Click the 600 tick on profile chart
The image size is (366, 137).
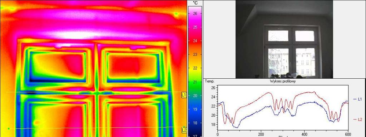coord(348,134)
